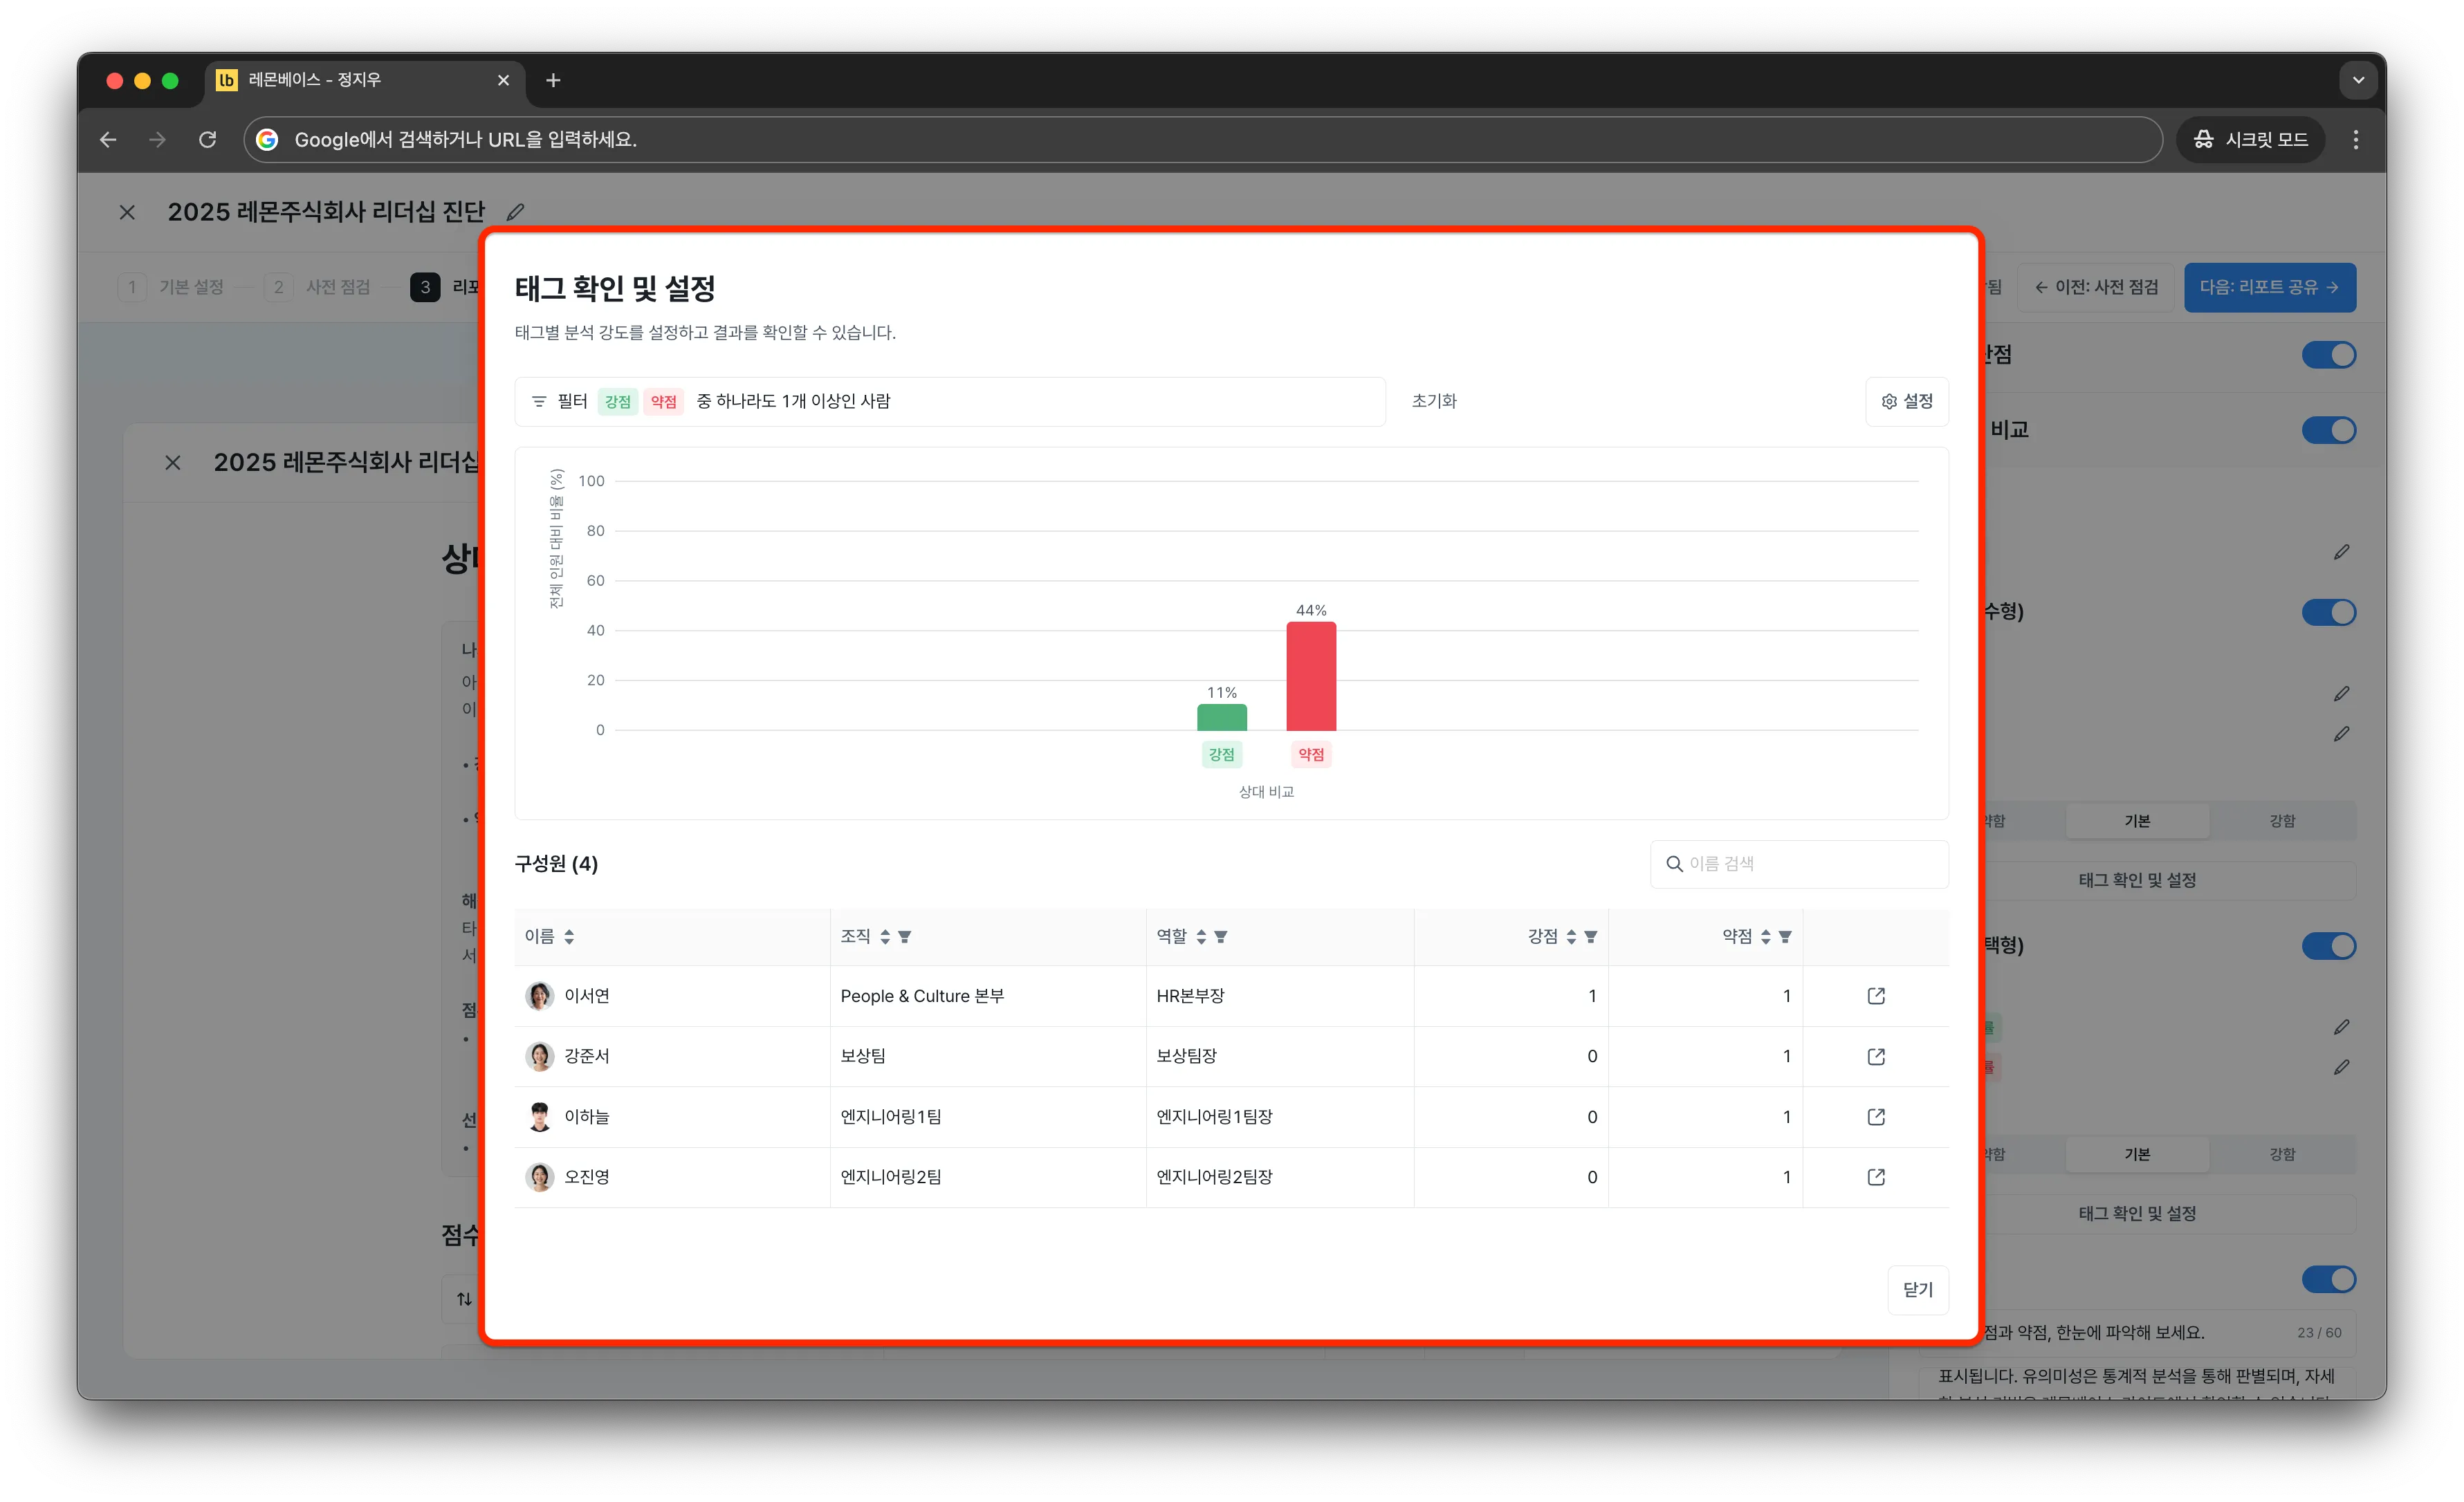Close the 리더십 진단 editor with X
The height and width of the screenshot is (1502, 2464).
coord(127,212)
